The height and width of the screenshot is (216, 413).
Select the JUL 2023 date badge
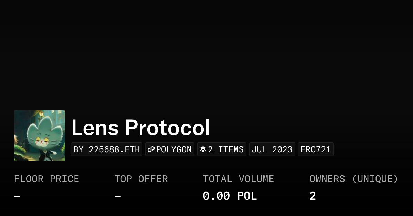tap(272, 149)
